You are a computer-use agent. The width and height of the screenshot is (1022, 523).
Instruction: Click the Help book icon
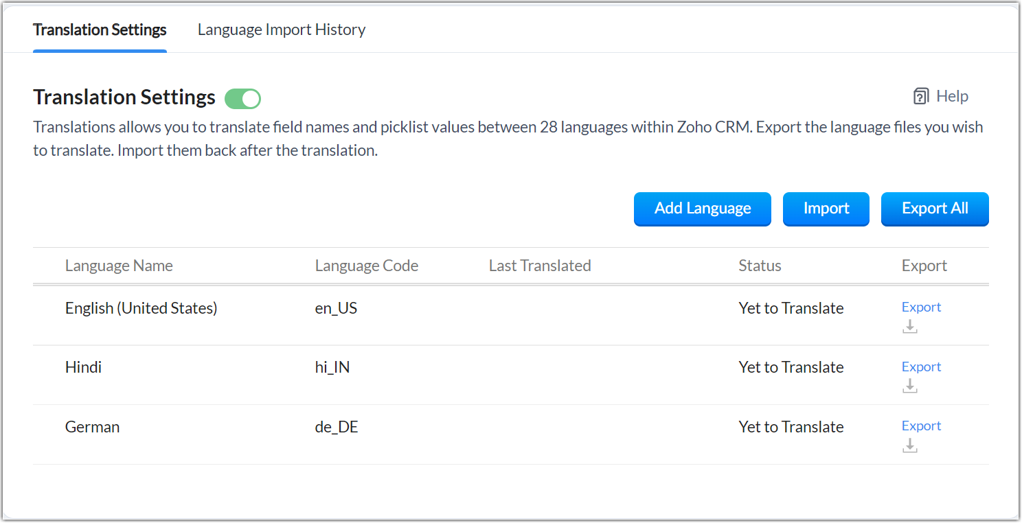[921, 97]
